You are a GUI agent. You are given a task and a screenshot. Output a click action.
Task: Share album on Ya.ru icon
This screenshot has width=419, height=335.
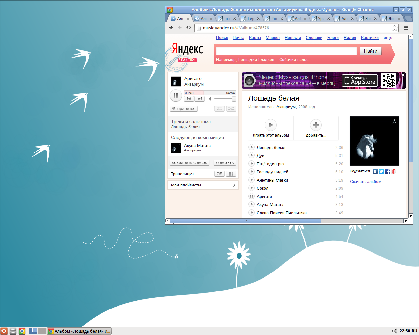click(x=393, y=171)
